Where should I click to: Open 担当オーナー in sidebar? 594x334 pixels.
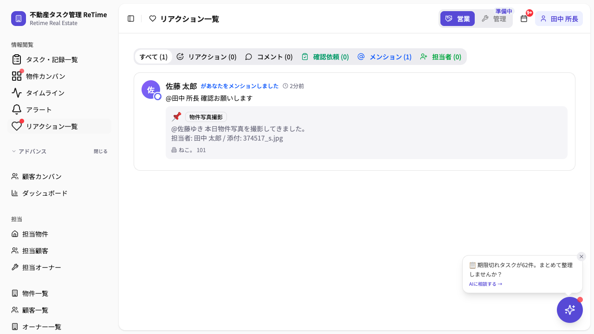(x=59, y=267)
